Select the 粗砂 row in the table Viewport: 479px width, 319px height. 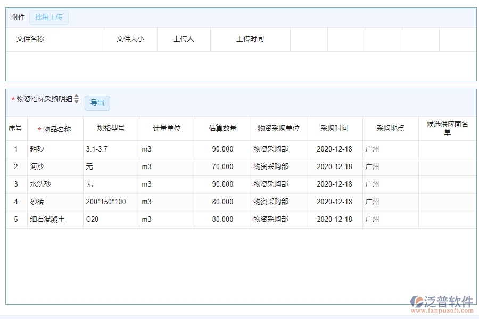tap(55, 149)
